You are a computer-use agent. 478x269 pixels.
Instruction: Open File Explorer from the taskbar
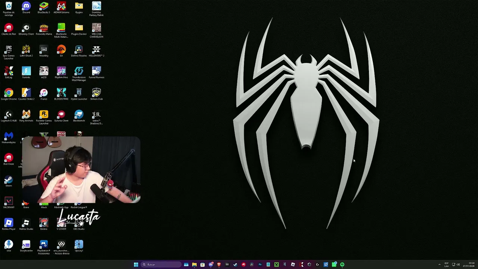(194, 265)
